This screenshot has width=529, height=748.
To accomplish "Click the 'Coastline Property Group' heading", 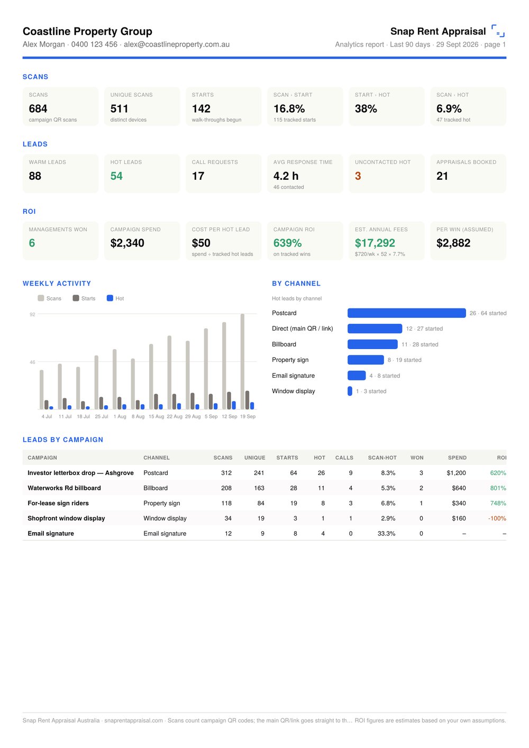I will [x=87, y=31].
